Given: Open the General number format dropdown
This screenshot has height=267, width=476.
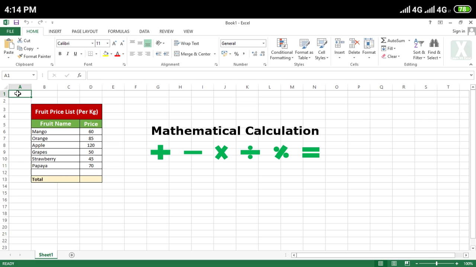Looking at the screenshot, I should tap(263, 43).
